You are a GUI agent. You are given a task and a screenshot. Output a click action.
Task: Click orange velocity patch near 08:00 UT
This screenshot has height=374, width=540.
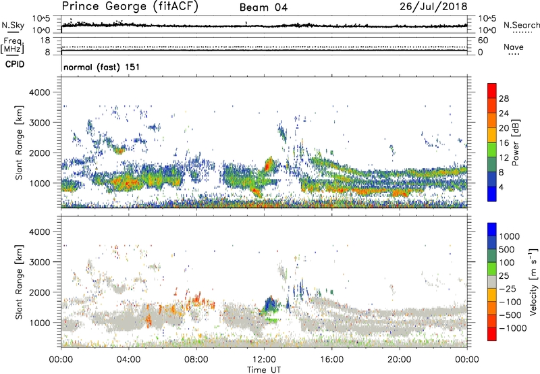197,298
